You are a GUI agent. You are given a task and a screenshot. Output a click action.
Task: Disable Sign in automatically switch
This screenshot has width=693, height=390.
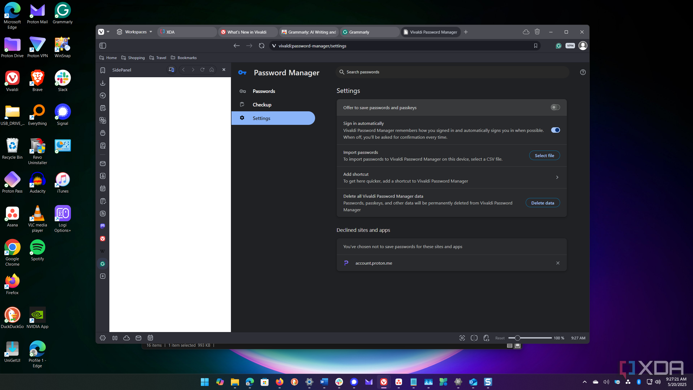(555, 130)
